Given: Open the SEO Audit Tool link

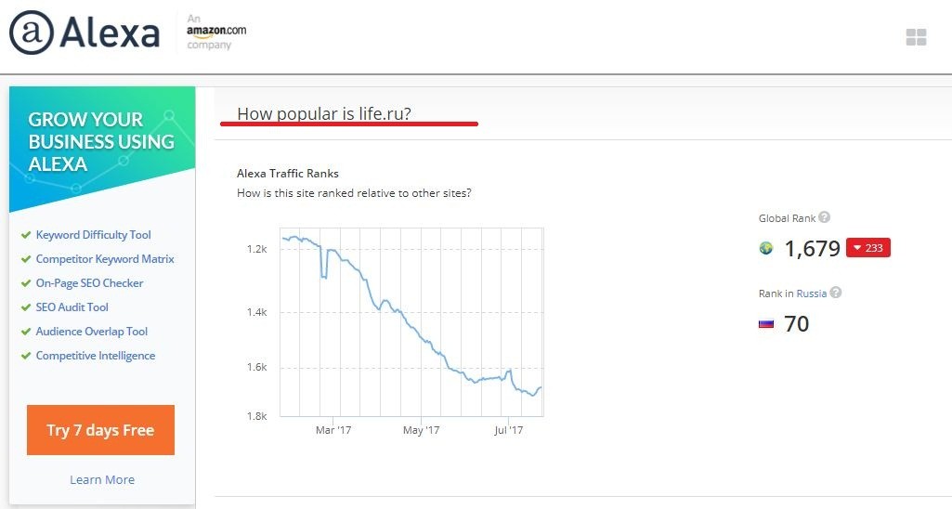Looking at the screenshot, I should pos(72,307).
